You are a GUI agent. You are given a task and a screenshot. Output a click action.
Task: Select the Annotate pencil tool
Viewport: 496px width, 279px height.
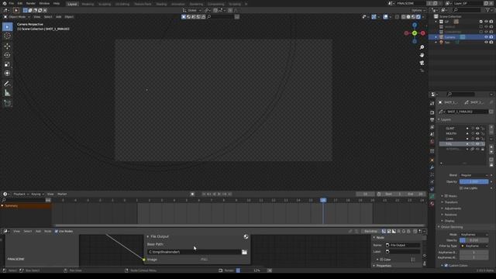point(7,84)
